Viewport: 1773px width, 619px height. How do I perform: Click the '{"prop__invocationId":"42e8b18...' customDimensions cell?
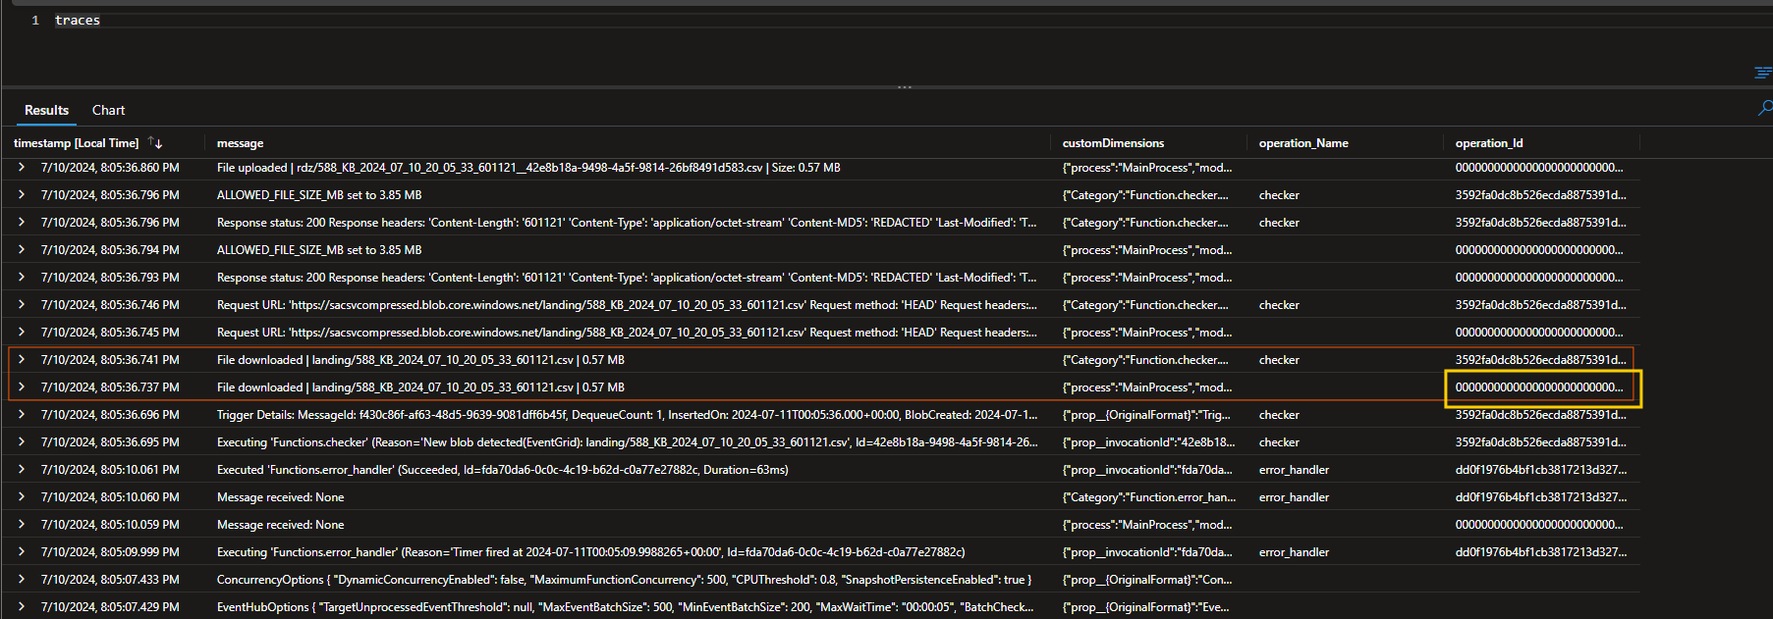click(1148, 442)
